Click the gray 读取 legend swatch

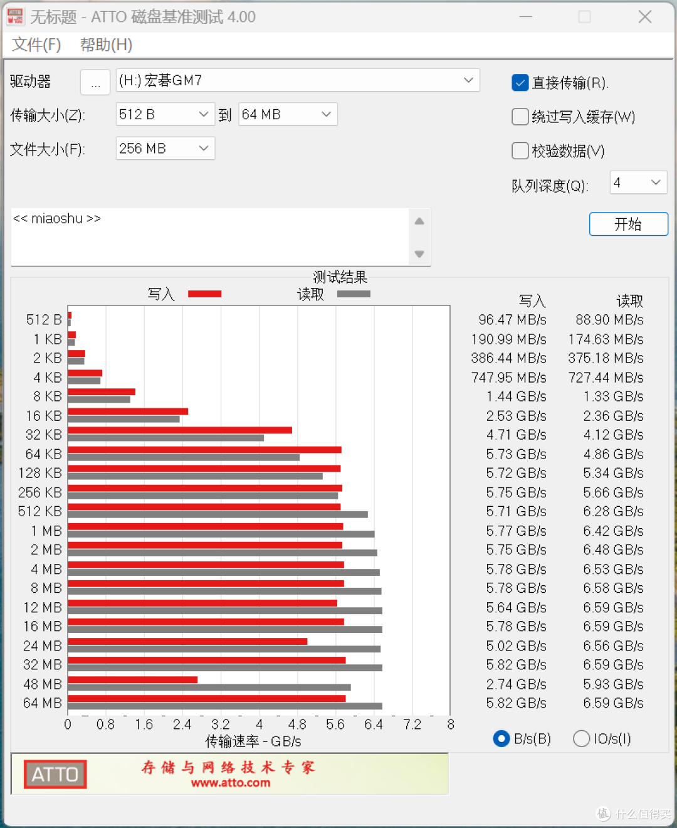[353, 293]
